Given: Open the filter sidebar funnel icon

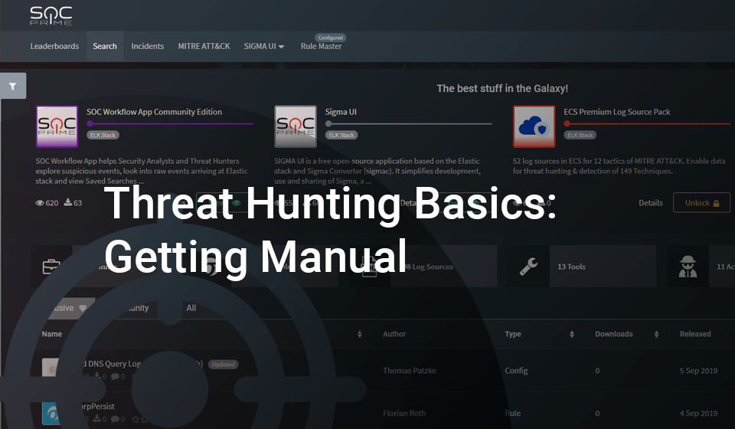Looking at the screenshot, I should tap(13, 87).
